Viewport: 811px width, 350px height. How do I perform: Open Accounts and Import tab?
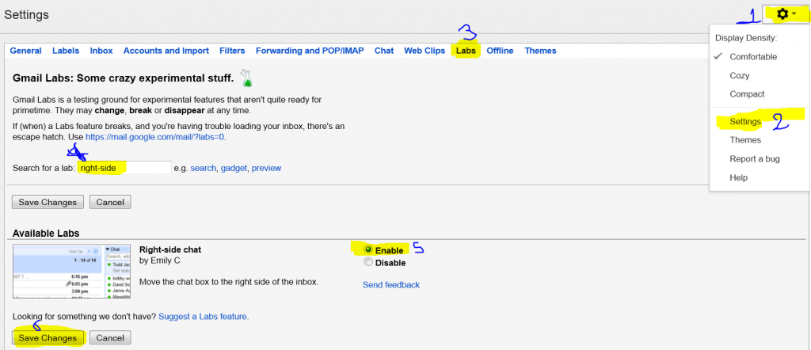166,51
